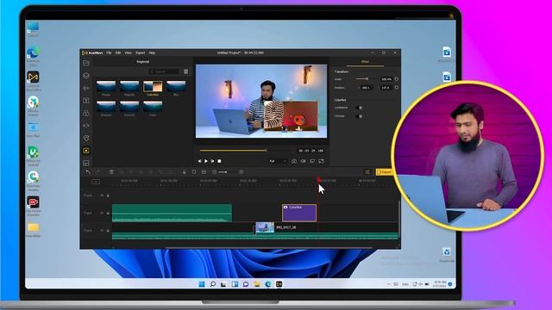This screenshot has height=310, width=552.
Task: Zoom in the timeline with plus icon
Action: click(x=241, y=172)
